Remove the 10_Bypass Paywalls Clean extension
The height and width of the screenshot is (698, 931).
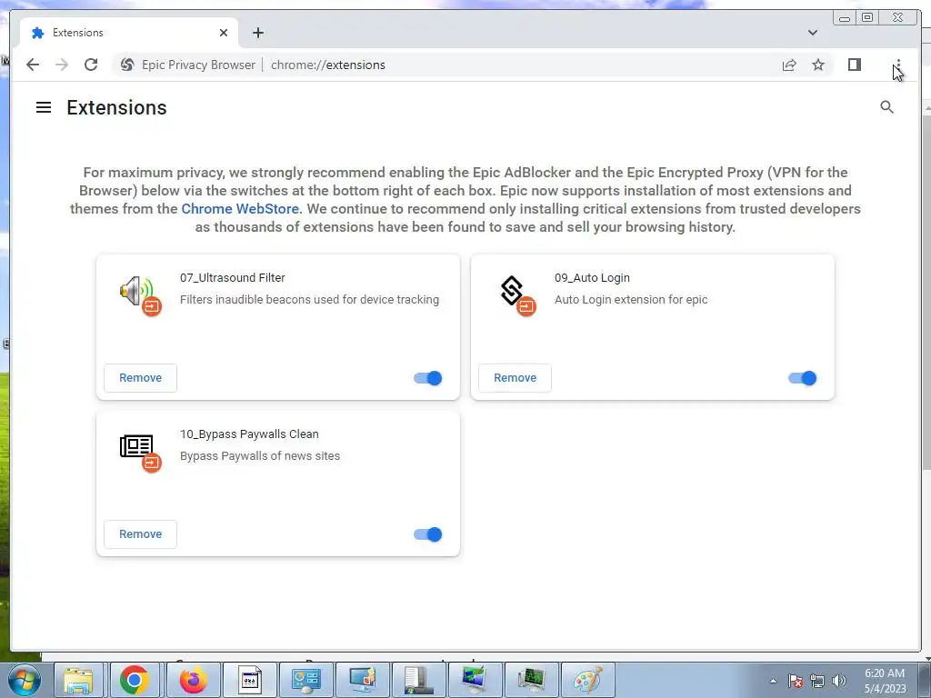[x=140, y=534]
